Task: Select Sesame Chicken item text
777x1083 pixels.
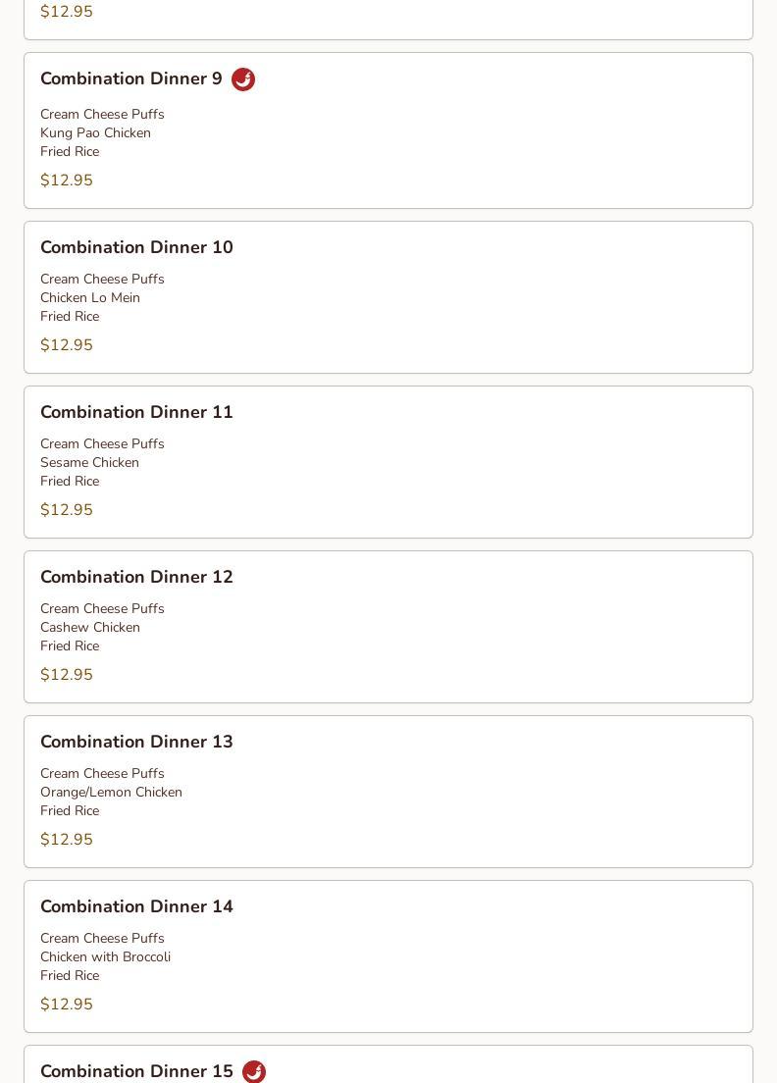Action: 89,463
